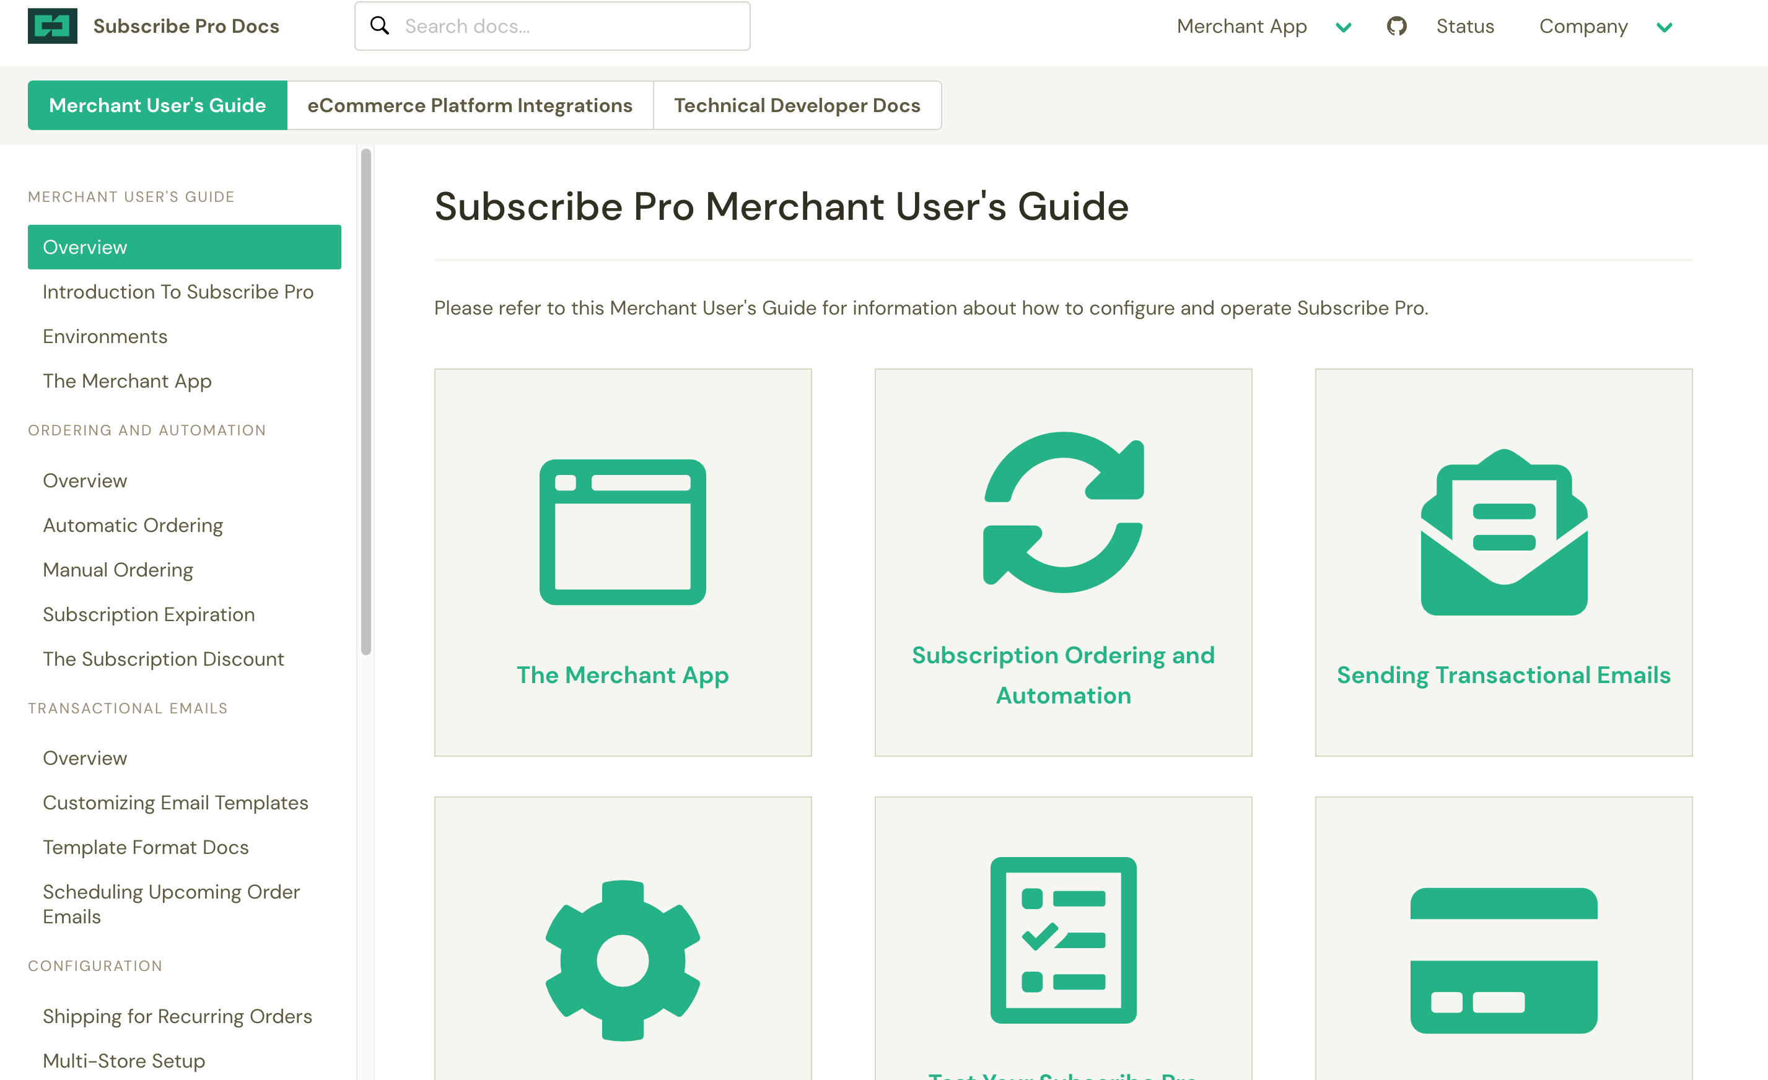1768x1080 pixels.
Task: Open Customizing Email Templates page
Action: pos(175,803)
